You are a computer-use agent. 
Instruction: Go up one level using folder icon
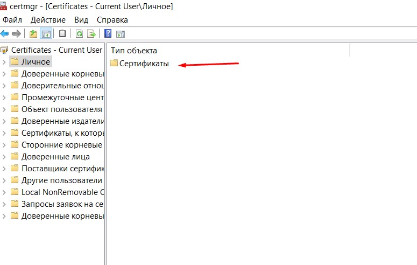point(33,33)
